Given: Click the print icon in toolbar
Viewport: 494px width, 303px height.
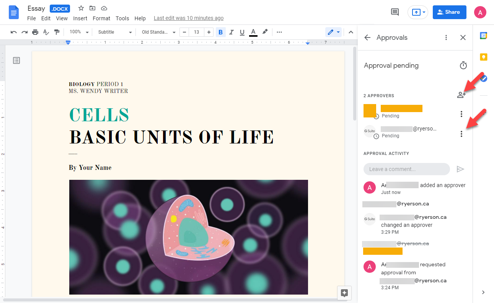Looking at the screenshot, I should 35,32.
